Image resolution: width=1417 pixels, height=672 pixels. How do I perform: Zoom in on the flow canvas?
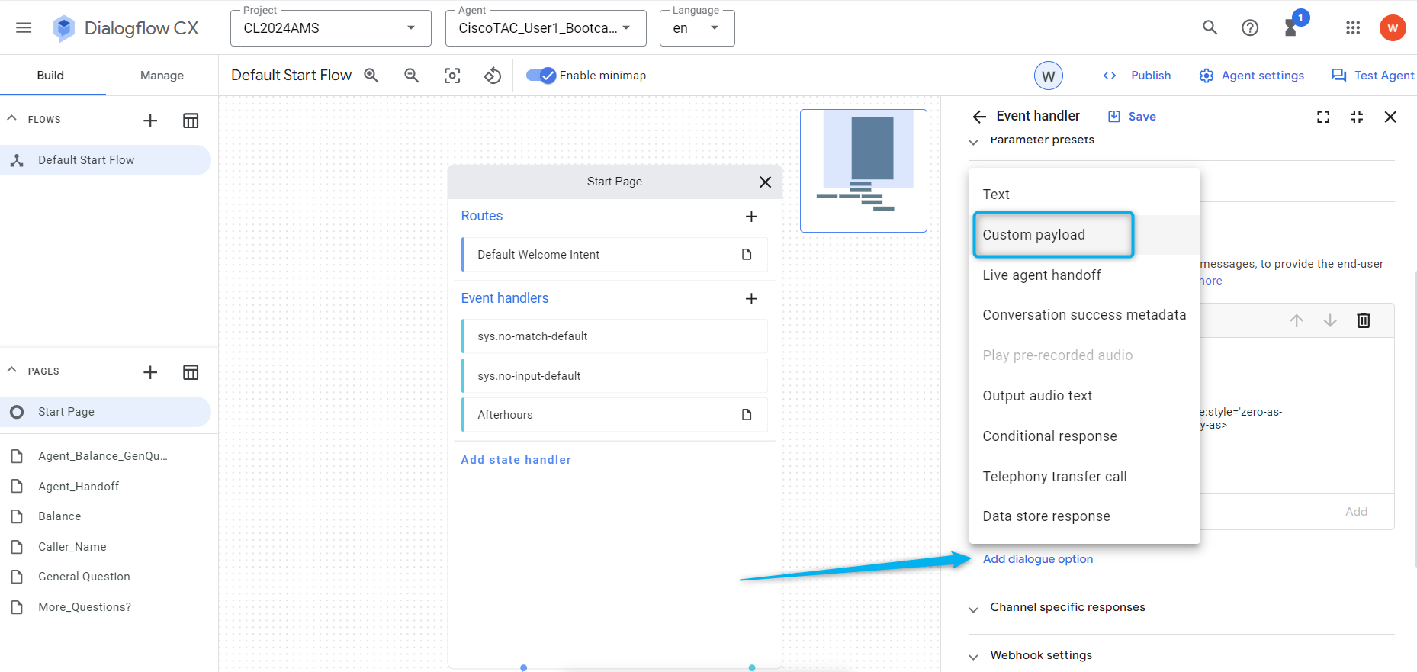[371, 76]
